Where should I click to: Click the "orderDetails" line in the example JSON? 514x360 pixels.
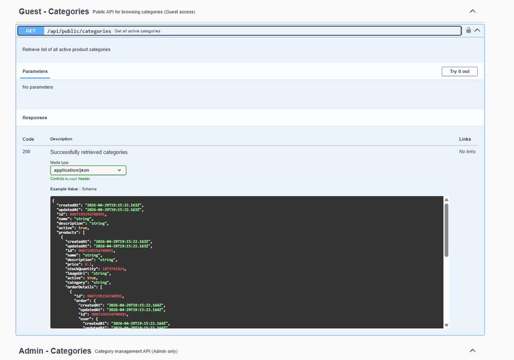point(84,287)
